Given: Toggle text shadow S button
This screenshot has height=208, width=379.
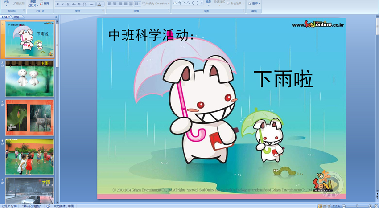Looking at the screenshot, I should coord(79,4).
